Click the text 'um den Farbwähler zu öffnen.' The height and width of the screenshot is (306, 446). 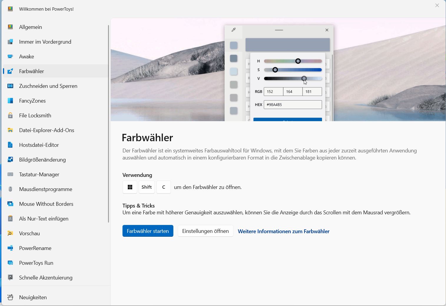coord(208,187)
